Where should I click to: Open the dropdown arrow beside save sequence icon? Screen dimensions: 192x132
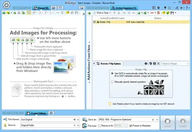click(176, 13)
